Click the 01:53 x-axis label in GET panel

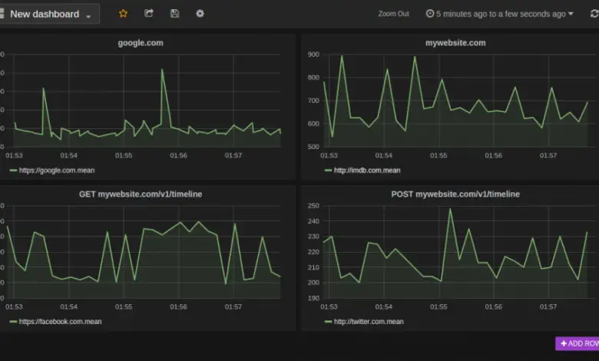point(14,306)
